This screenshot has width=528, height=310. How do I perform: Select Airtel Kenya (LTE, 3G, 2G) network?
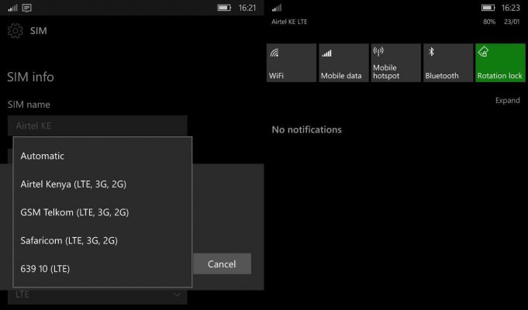[102, 184]
